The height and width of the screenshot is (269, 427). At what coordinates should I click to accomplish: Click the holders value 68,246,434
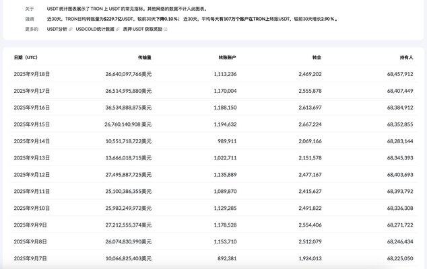click(400, 241)
